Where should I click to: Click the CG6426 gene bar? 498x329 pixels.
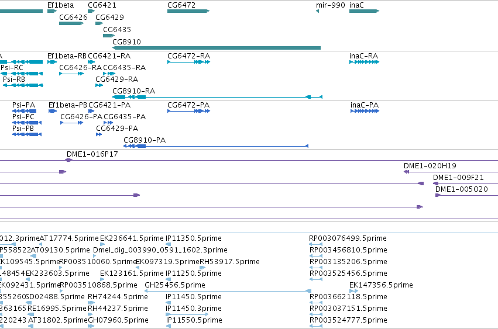point(71,23)
